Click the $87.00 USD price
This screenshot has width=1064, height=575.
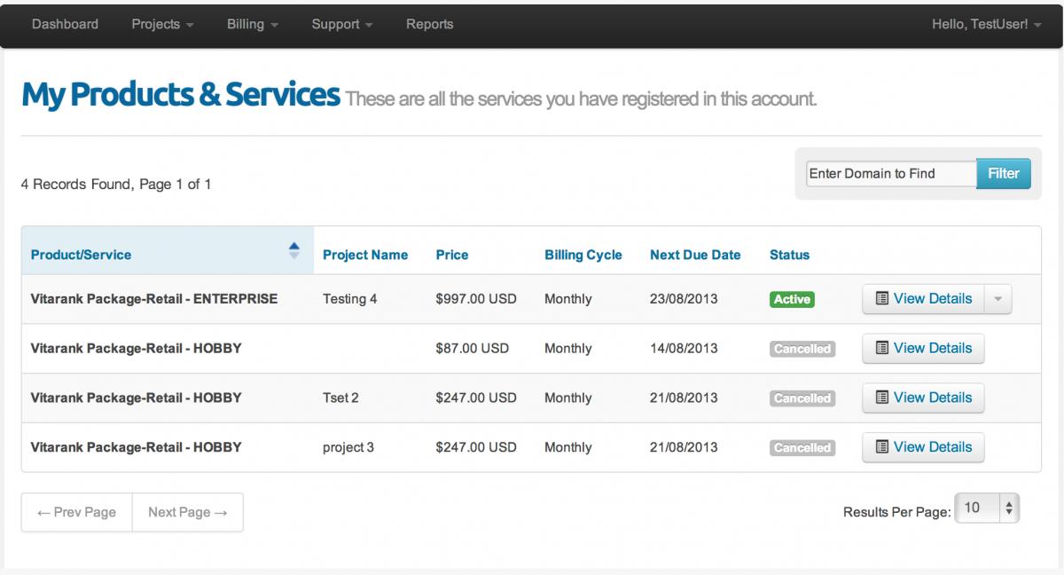coord(473,349)
